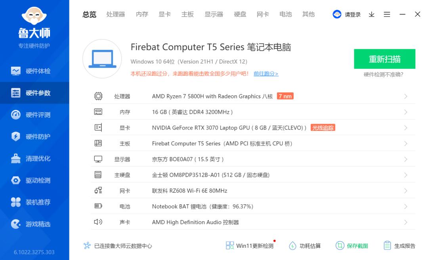Click the download arrow icon near top right
Image resolution: width=428 pixels, height=260 pixels.
coord(371,14)
